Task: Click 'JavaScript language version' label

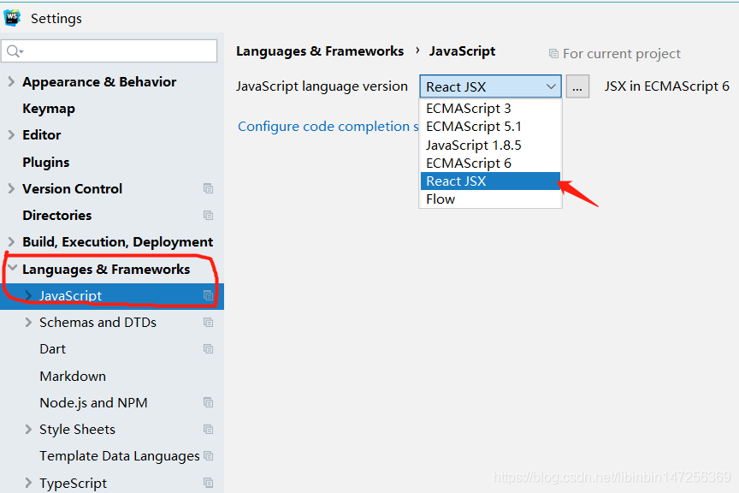Action: click(322, 86)
